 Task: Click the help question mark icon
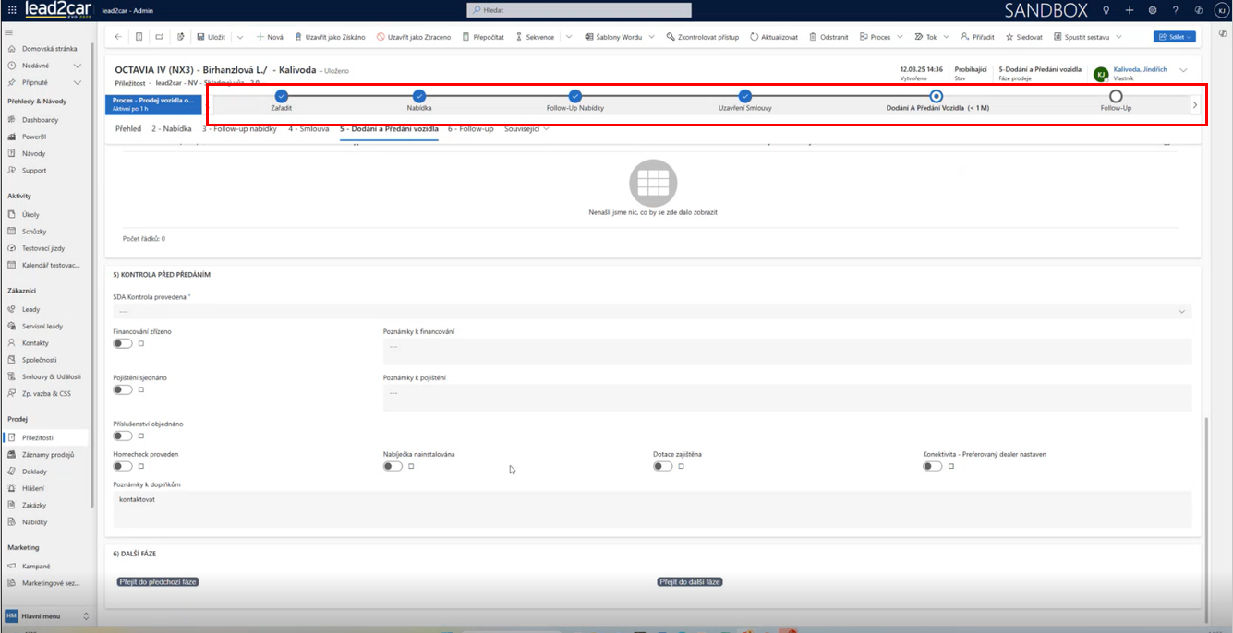1175,9
